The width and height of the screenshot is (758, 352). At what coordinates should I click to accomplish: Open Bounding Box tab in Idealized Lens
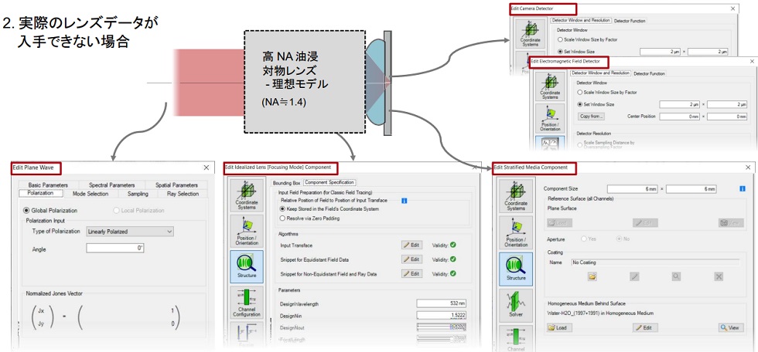287,183
